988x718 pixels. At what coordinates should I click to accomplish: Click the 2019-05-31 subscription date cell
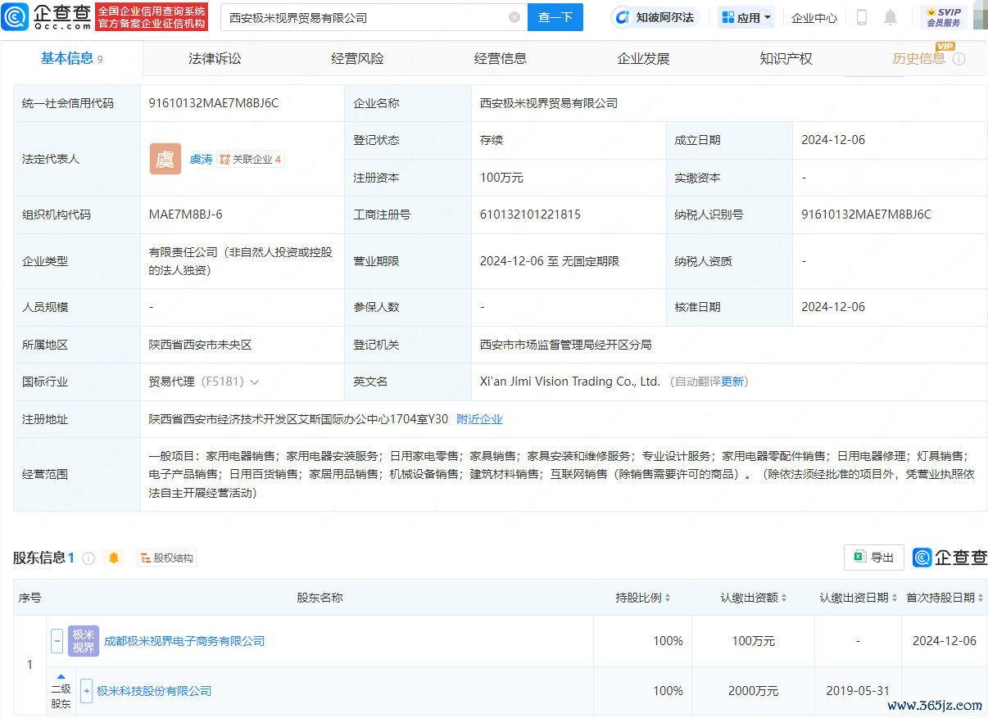tap(858, 691)
